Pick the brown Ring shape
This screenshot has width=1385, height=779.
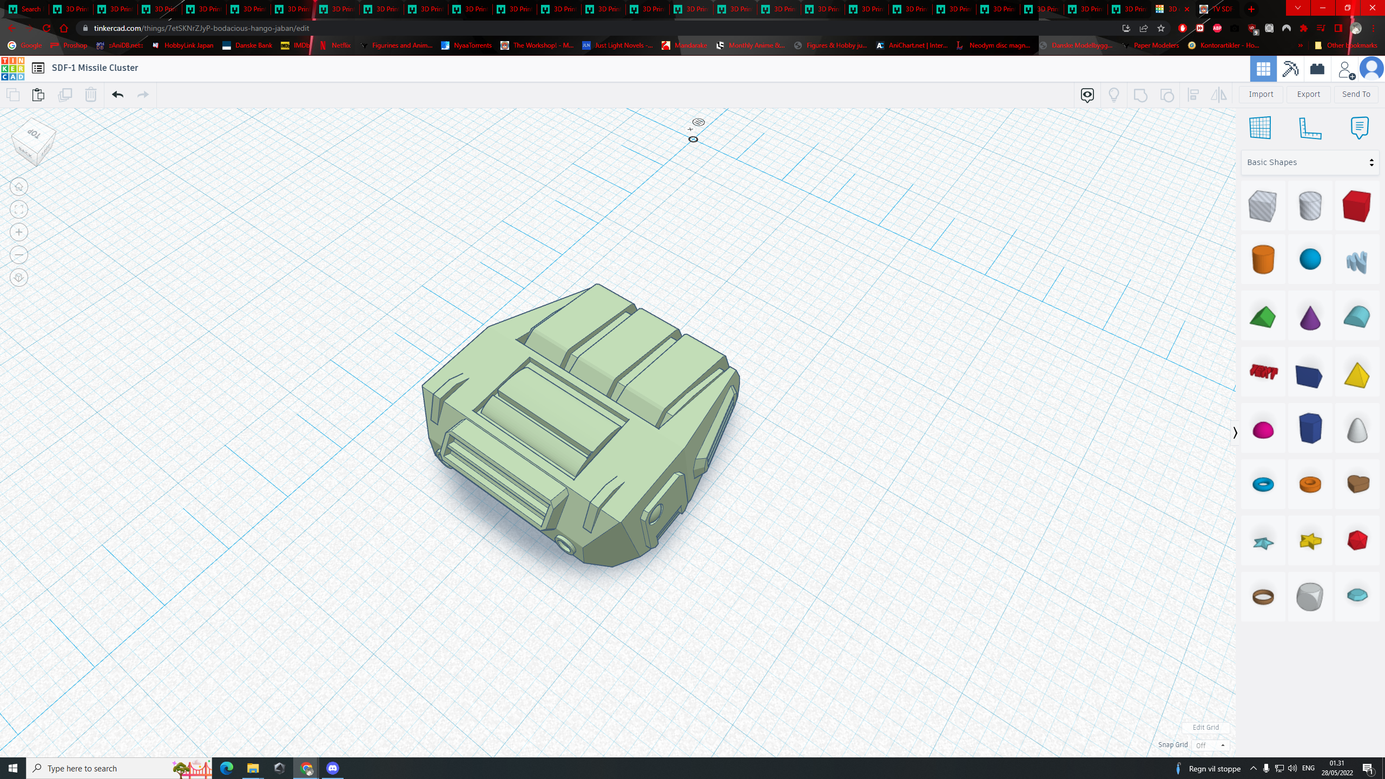(1263, 597)
